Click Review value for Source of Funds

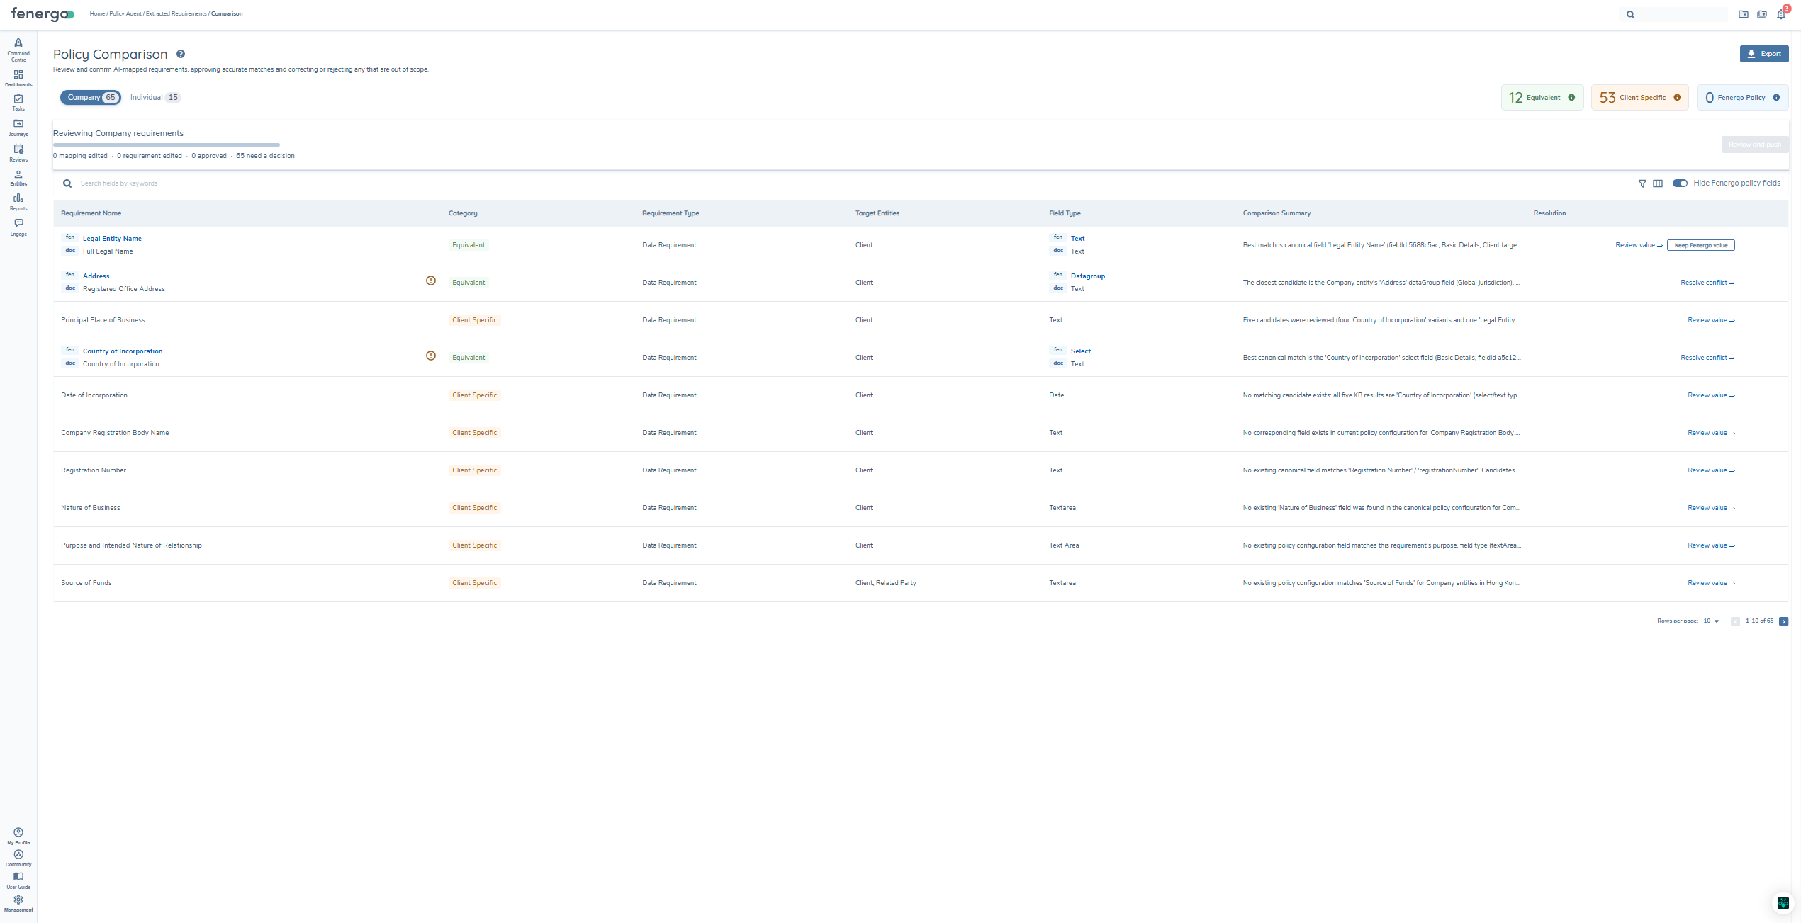tap(1711, 583)
